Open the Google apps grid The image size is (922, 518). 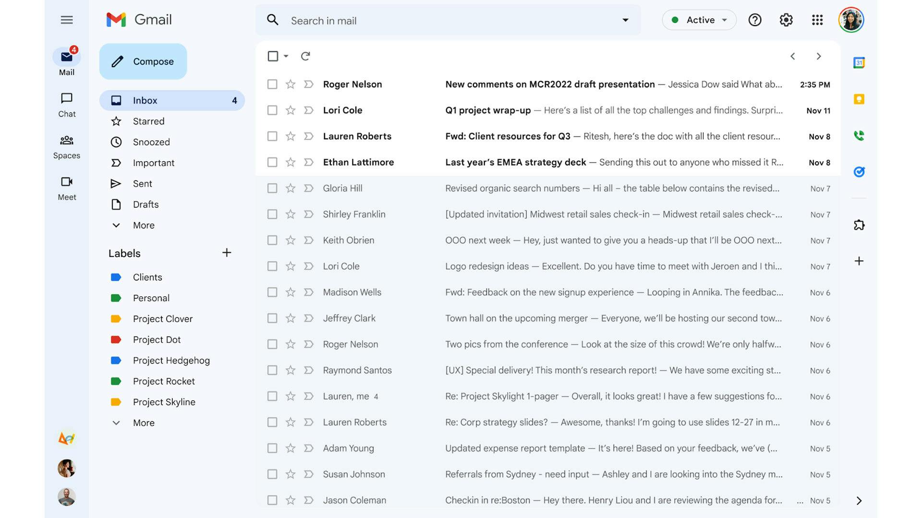coord(817,20)
